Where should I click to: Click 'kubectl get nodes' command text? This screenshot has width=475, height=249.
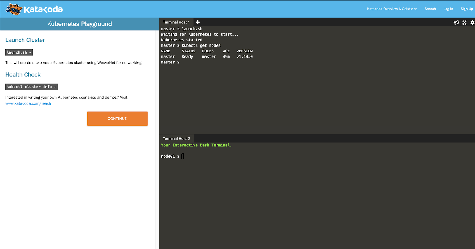[x=201, y=46]
